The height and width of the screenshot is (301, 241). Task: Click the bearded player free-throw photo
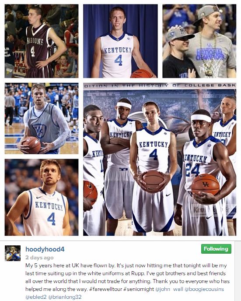(x=42, y=197)
